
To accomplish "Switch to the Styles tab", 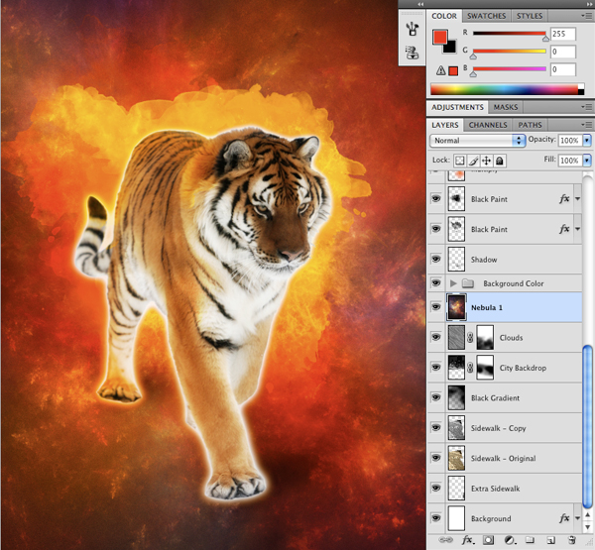I will click(530, 16).
